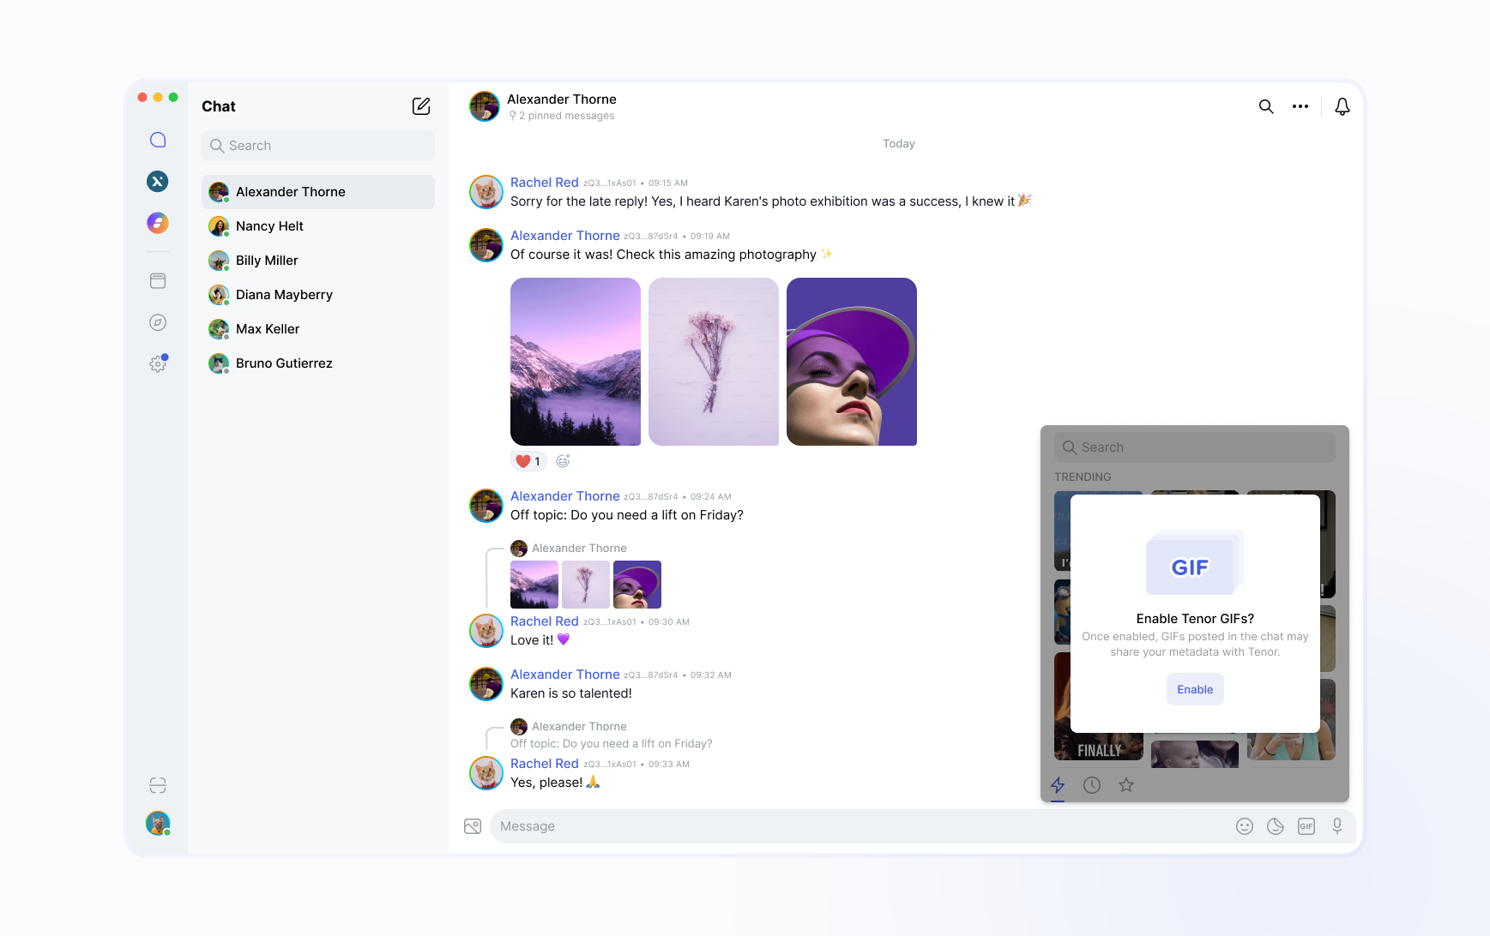Open the settings gear icon in sidebar
This screenshot has width=1490, height=936.
158,363
